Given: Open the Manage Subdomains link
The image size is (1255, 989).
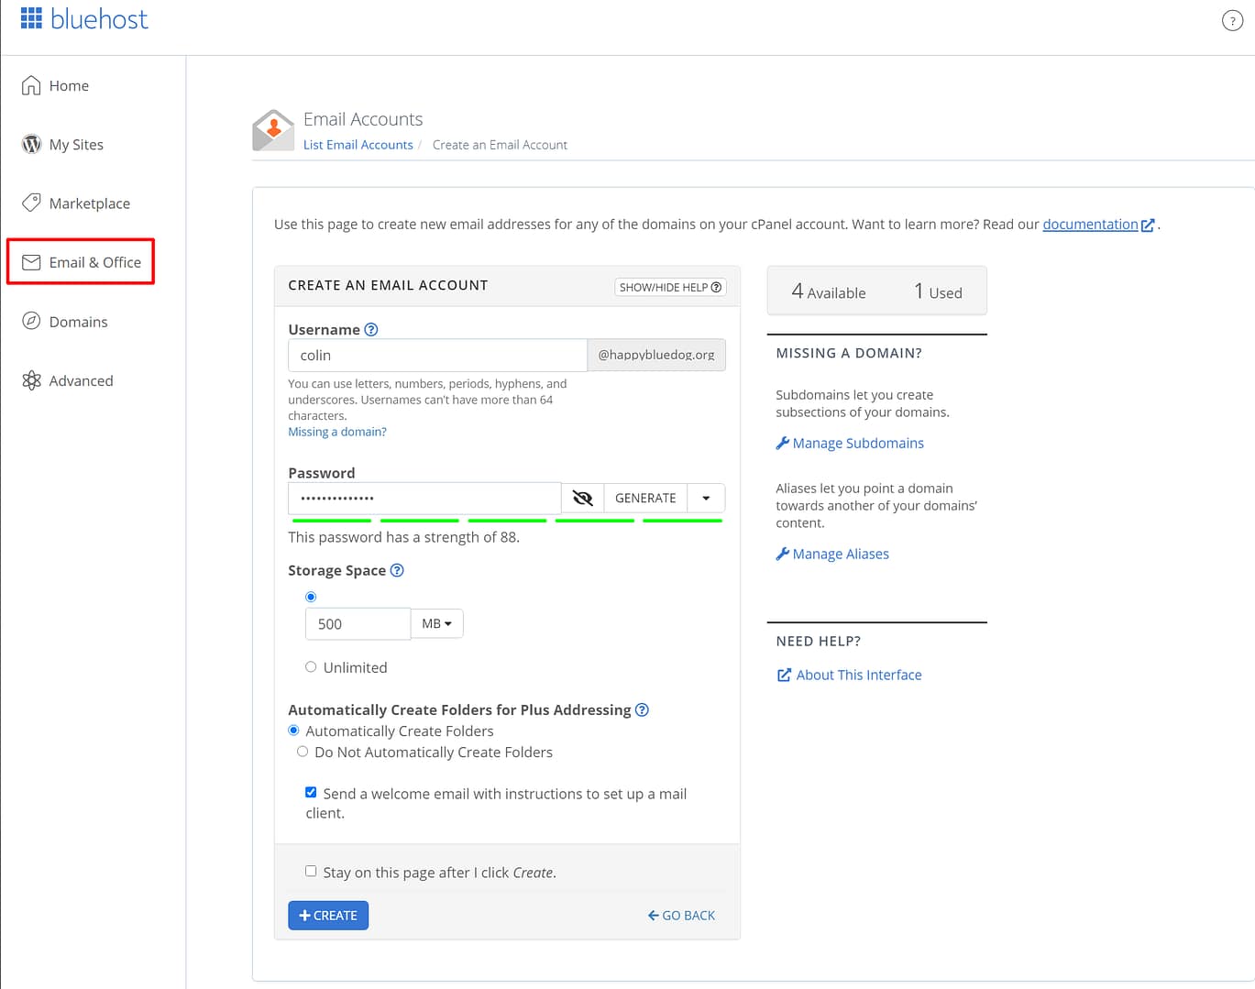Looking at the screenshot, I should pos(857,443).
